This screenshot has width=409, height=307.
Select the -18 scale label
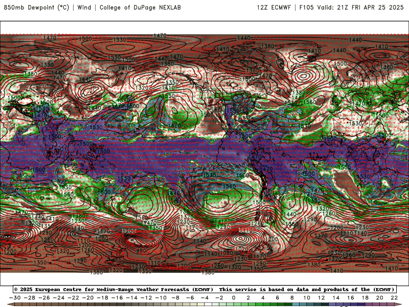pyautogui.click(x=103, y=298)
